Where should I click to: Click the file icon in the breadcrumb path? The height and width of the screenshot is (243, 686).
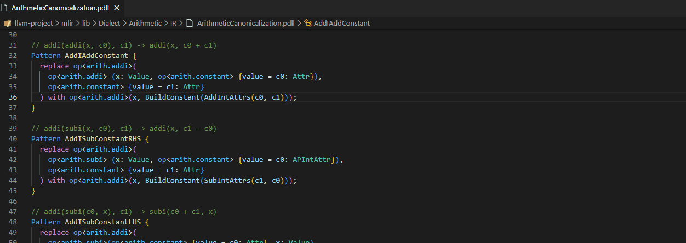point(190,24)
